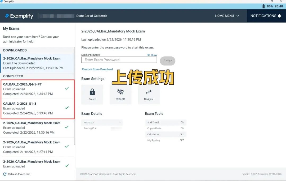Click the Navigate arrows icon
Image resolution: width=286 pixels, height=181 pixels.
pyautogui.click(x=149, y=92)
